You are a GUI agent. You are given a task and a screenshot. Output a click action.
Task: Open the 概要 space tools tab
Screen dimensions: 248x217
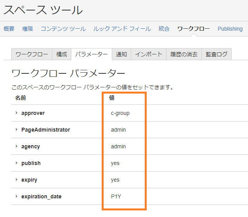click(9, 29)
